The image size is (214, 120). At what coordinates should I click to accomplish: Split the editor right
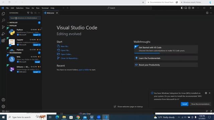click(x=207, y=13)
